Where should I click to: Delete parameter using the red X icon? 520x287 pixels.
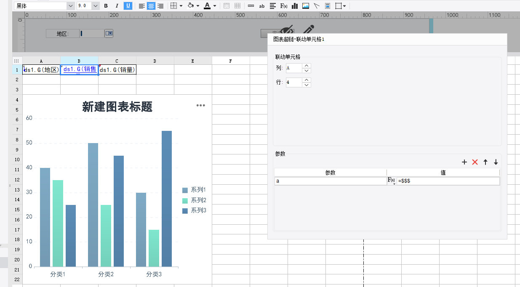(475, 162)
